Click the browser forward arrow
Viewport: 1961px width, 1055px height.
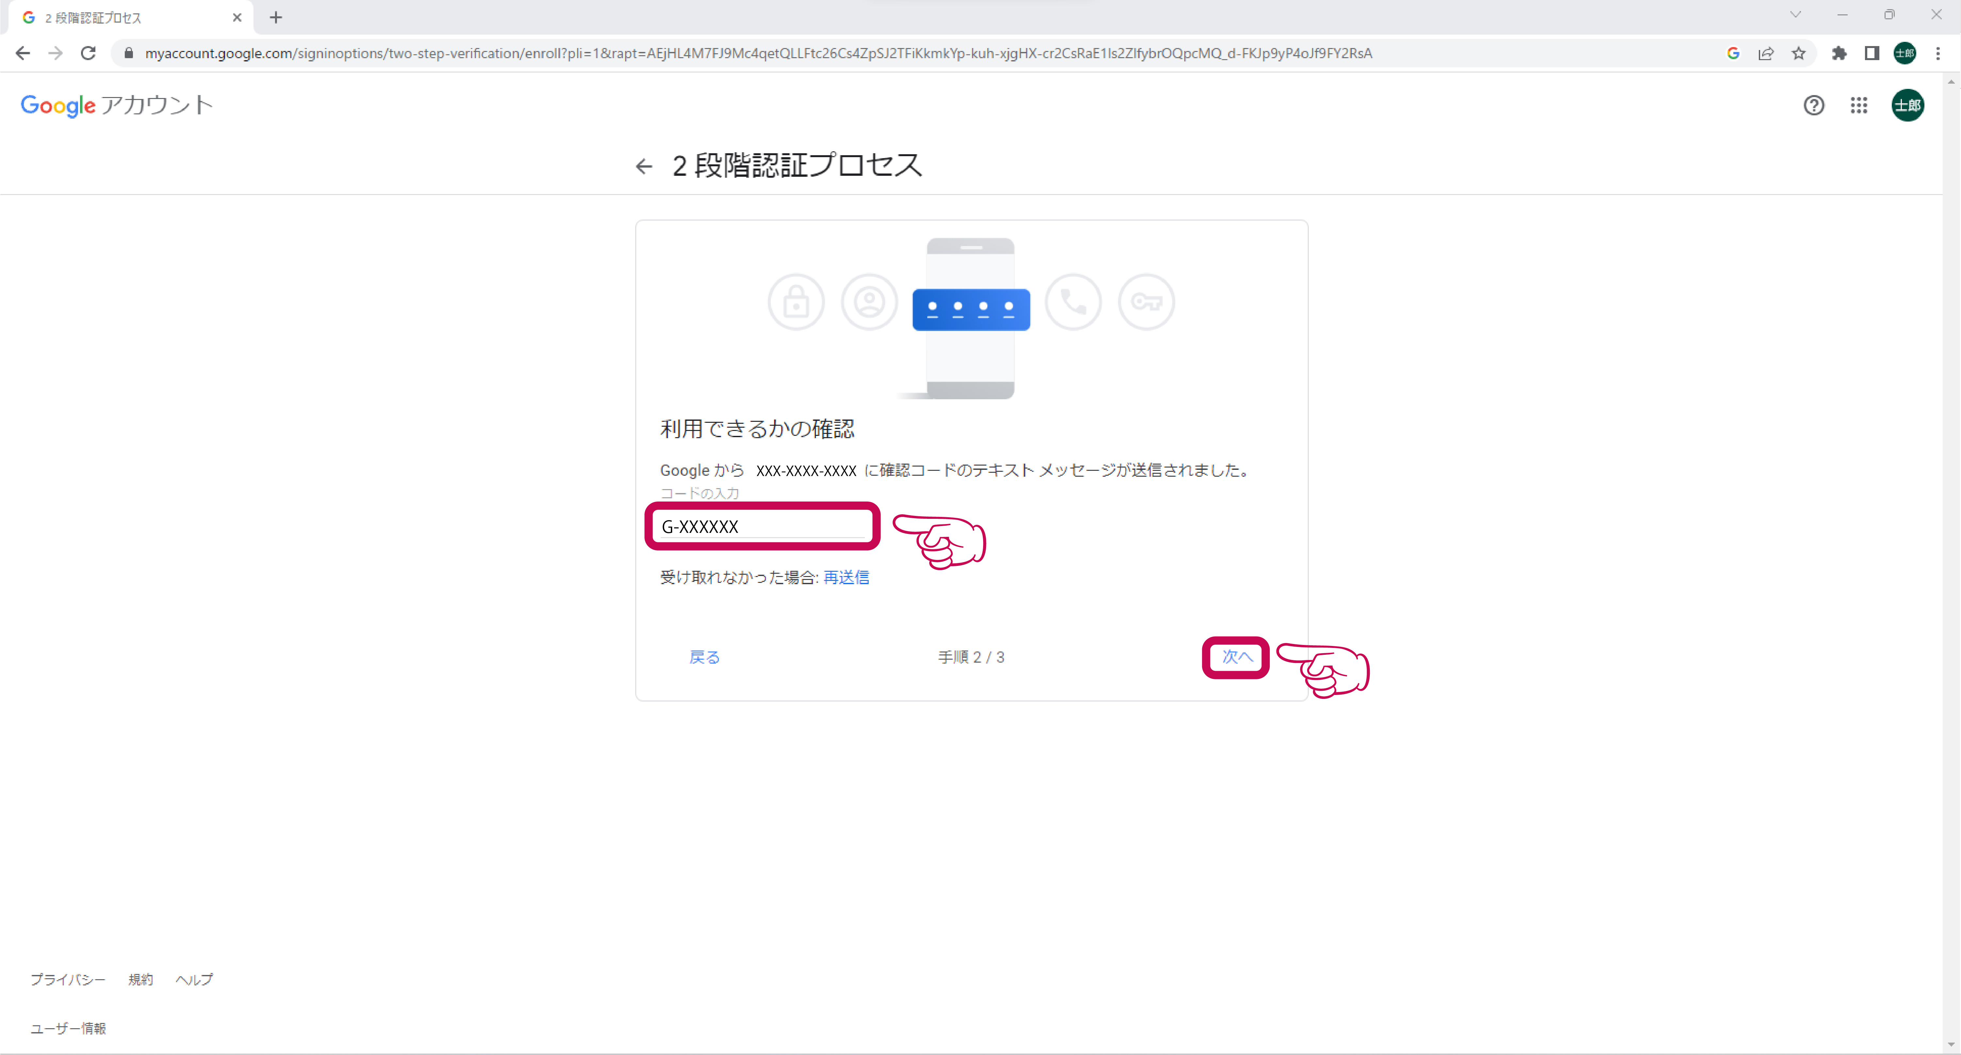(x=56, y=53)
